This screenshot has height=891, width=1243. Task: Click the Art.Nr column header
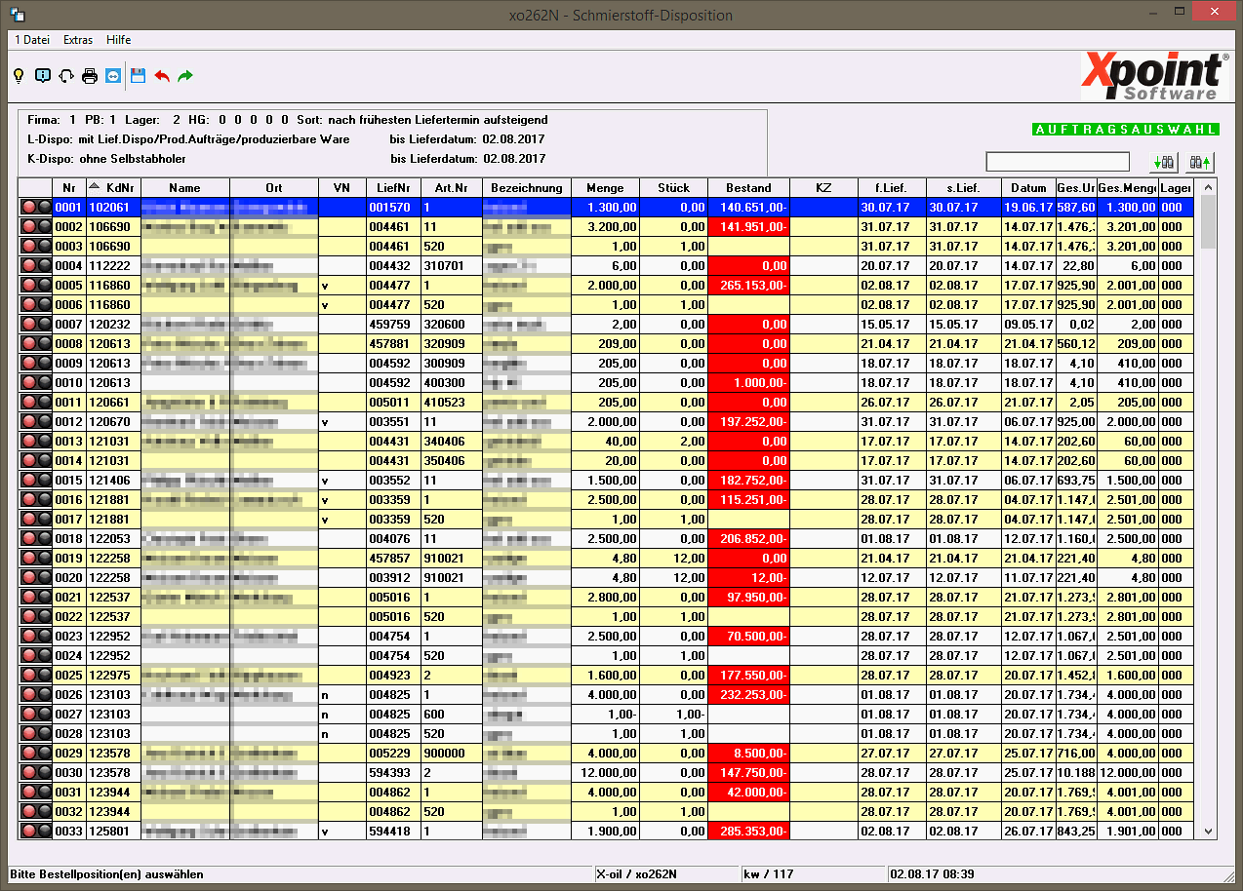pos(452,187)
